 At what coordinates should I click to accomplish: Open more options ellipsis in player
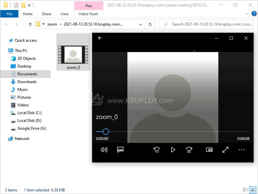tap(242, 150)
